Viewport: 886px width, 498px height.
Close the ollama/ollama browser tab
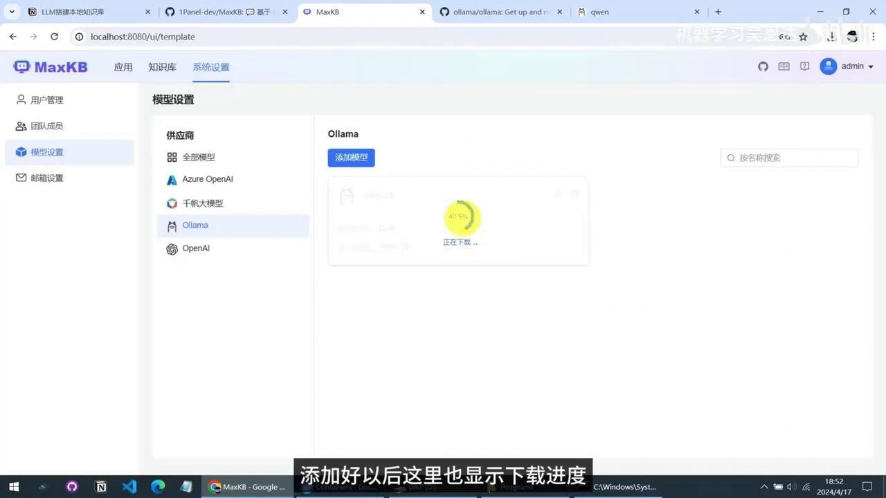pyautogui.click(x=560, y=12)
